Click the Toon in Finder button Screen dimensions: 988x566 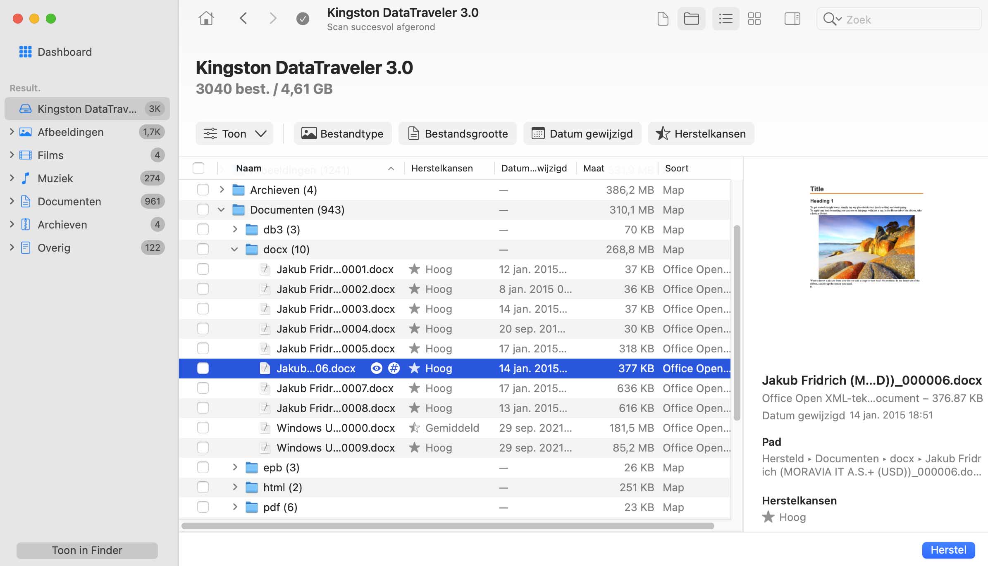pyautogui.click(x=87, y=550)
